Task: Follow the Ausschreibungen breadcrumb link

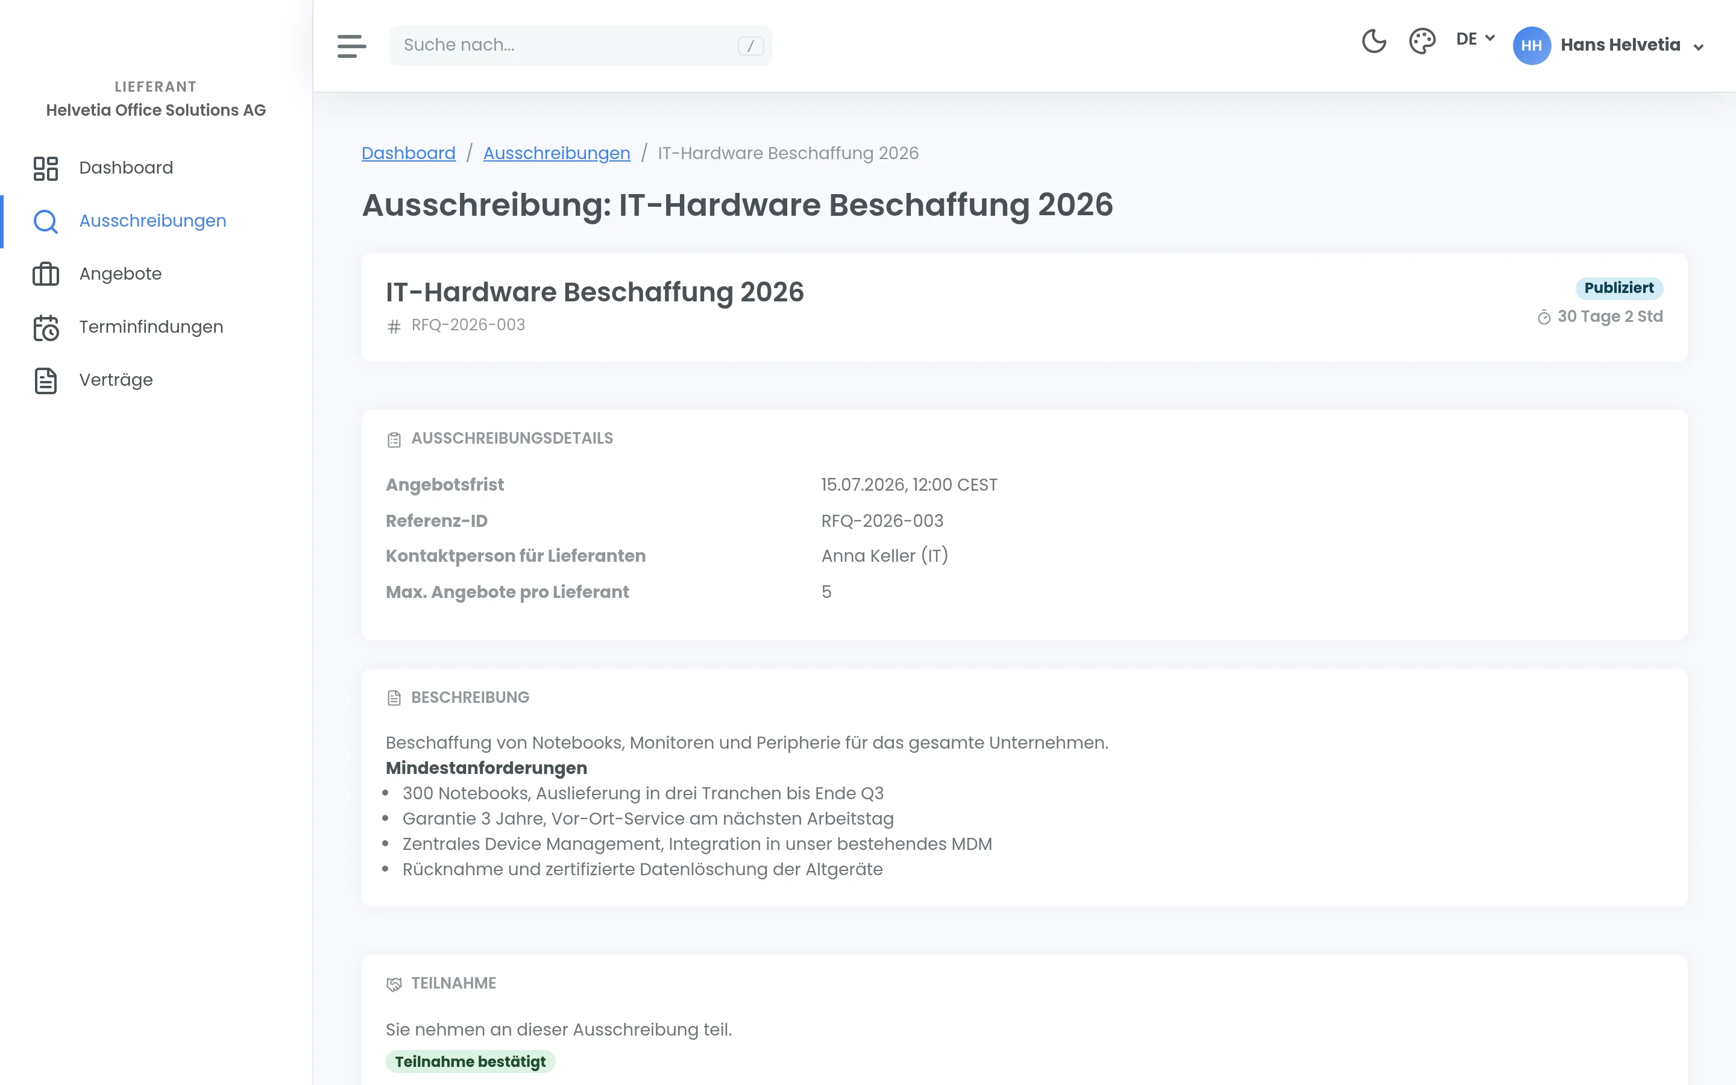Action: pyautogui.click(x=557, y=153)
